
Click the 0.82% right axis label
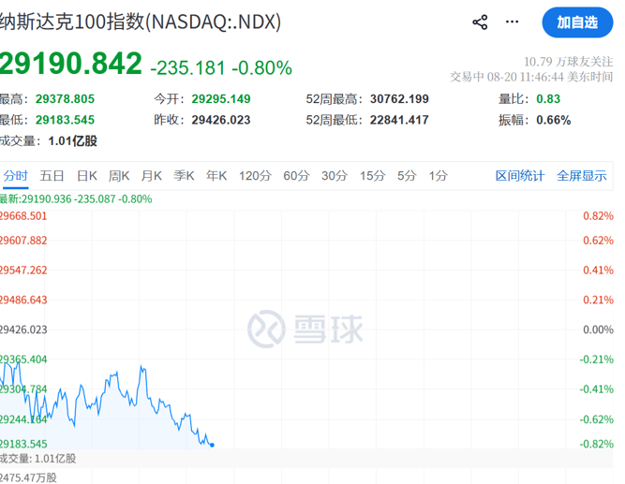click(598, 216)
